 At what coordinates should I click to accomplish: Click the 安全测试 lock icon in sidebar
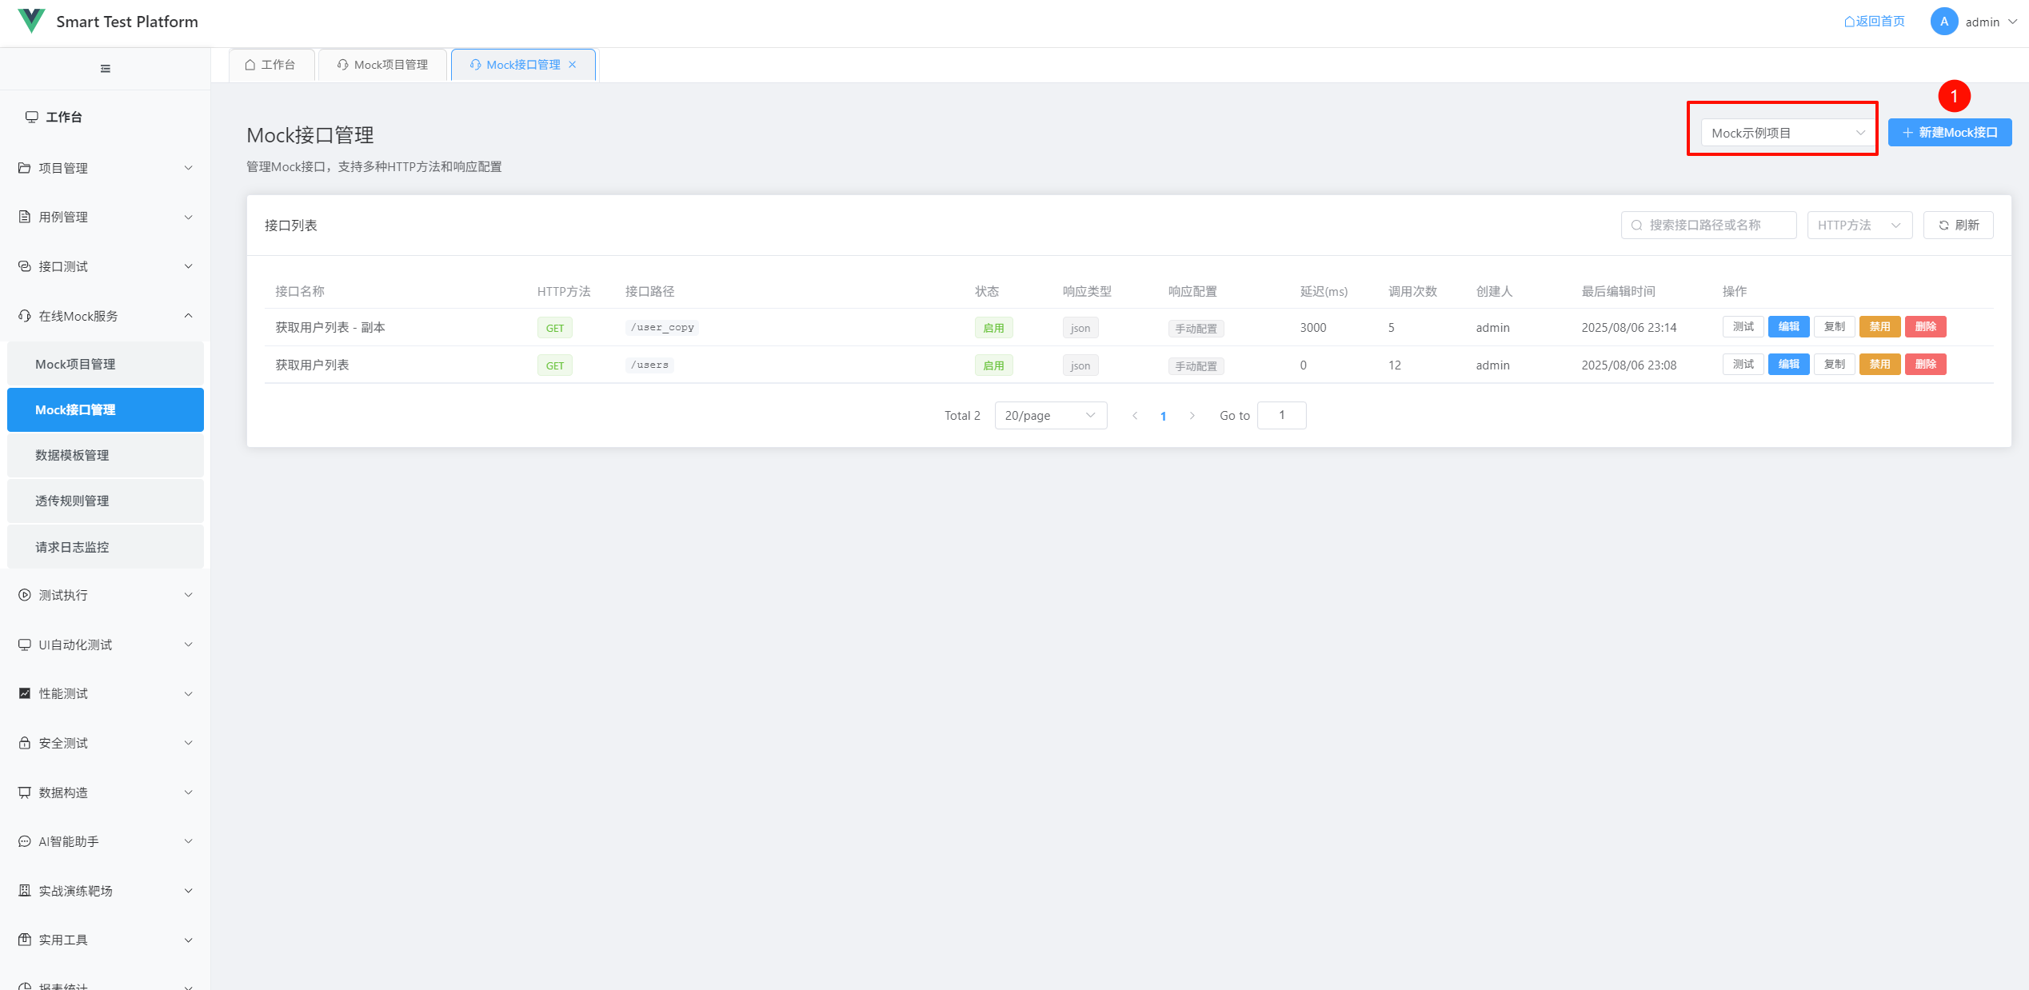point(25,743)
